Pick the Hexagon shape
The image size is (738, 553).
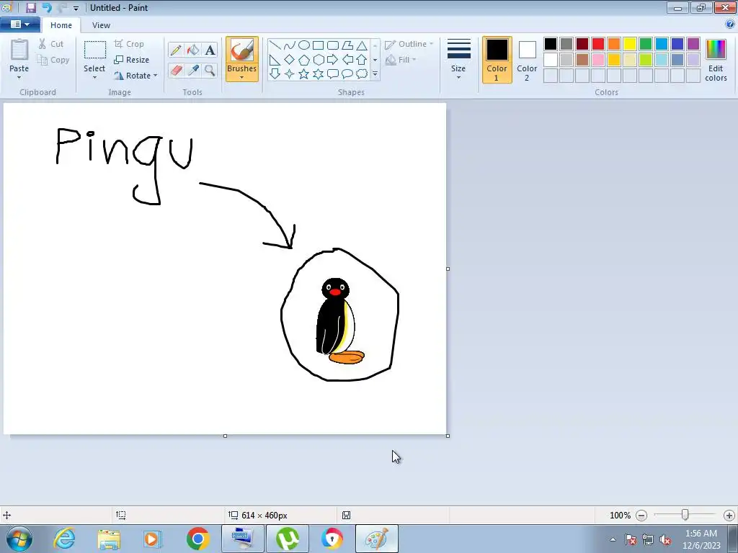pos(319,60)
